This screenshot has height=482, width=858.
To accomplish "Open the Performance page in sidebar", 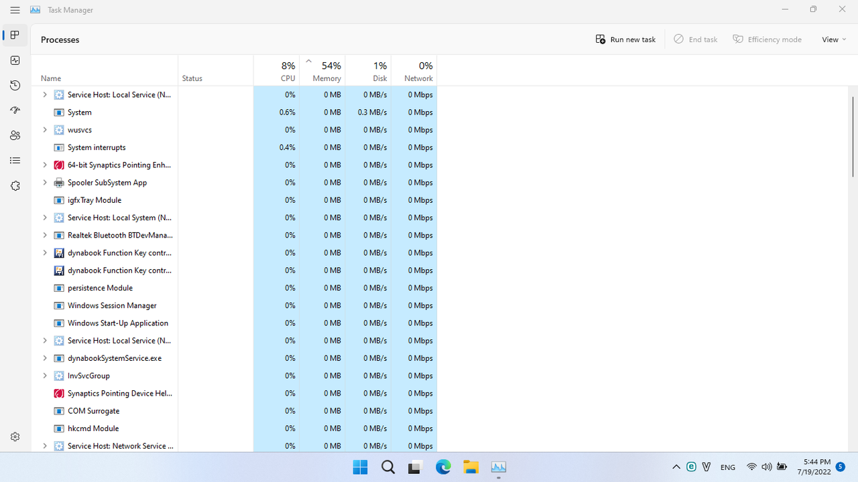I will tap(15, 60).
